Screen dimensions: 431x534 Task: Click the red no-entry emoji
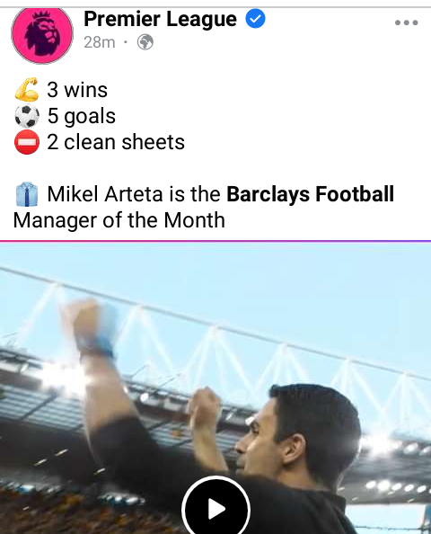coord(27,142)
